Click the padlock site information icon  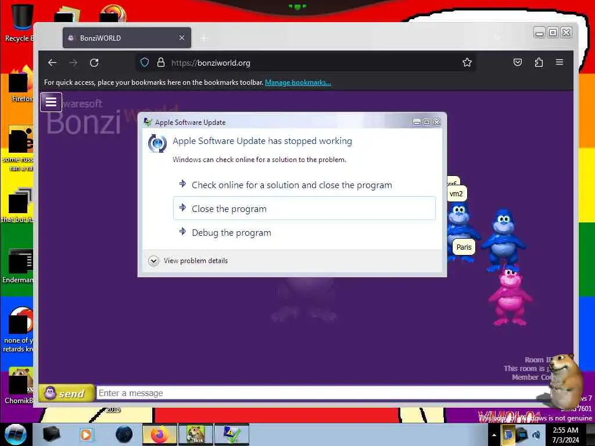click(161, 63)
